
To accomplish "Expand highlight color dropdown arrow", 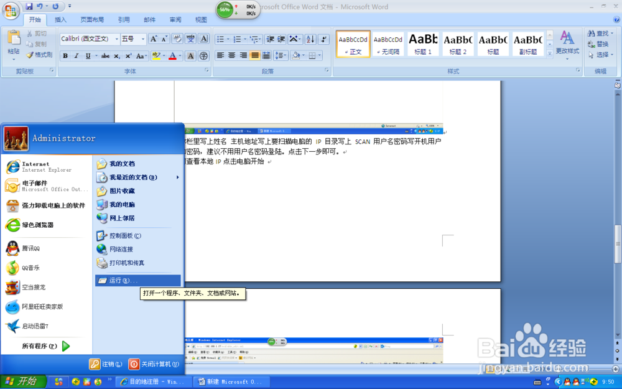I will pos(164,56).
